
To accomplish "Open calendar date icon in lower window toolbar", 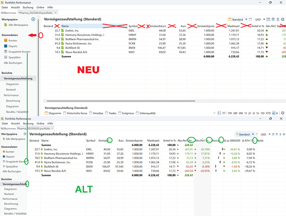I will tap(273, 134).
